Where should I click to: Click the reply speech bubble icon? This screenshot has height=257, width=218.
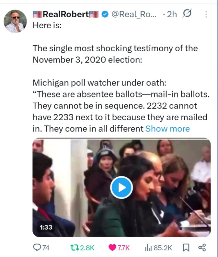tap(38, 248)
